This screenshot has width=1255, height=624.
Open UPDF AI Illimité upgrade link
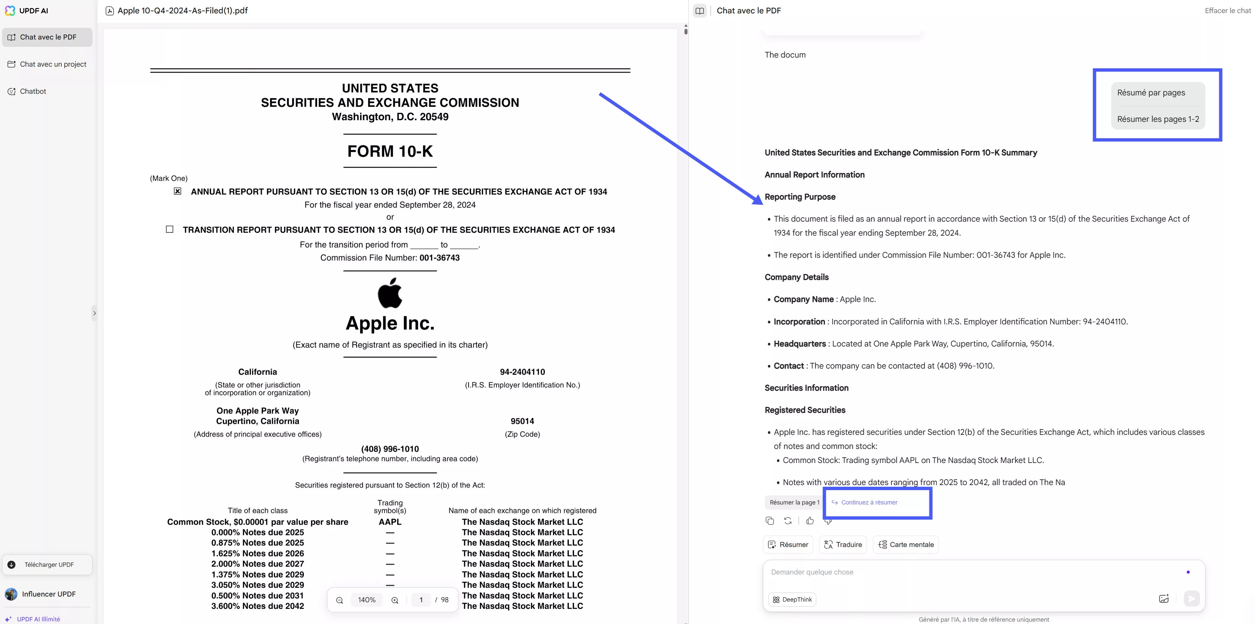39,619
